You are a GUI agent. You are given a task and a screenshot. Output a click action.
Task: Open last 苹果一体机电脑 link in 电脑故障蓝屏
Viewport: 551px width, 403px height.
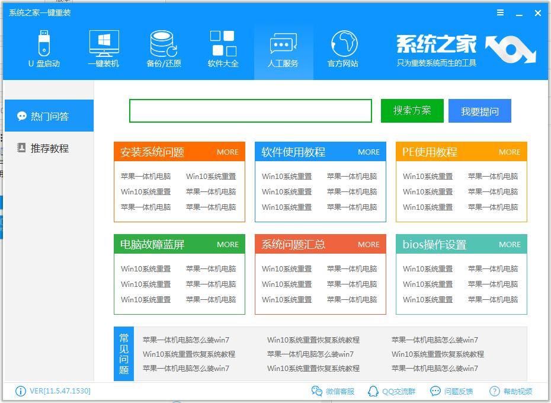point(211,300)
